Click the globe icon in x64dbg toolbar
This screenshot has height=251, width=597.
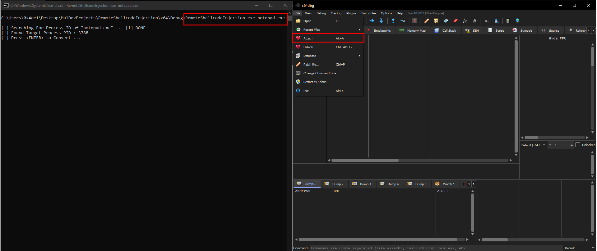pos(517,21)
